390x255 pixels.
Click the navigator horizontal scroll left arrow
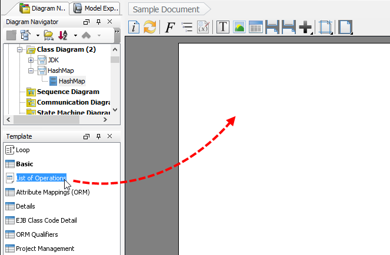[8, 119]
